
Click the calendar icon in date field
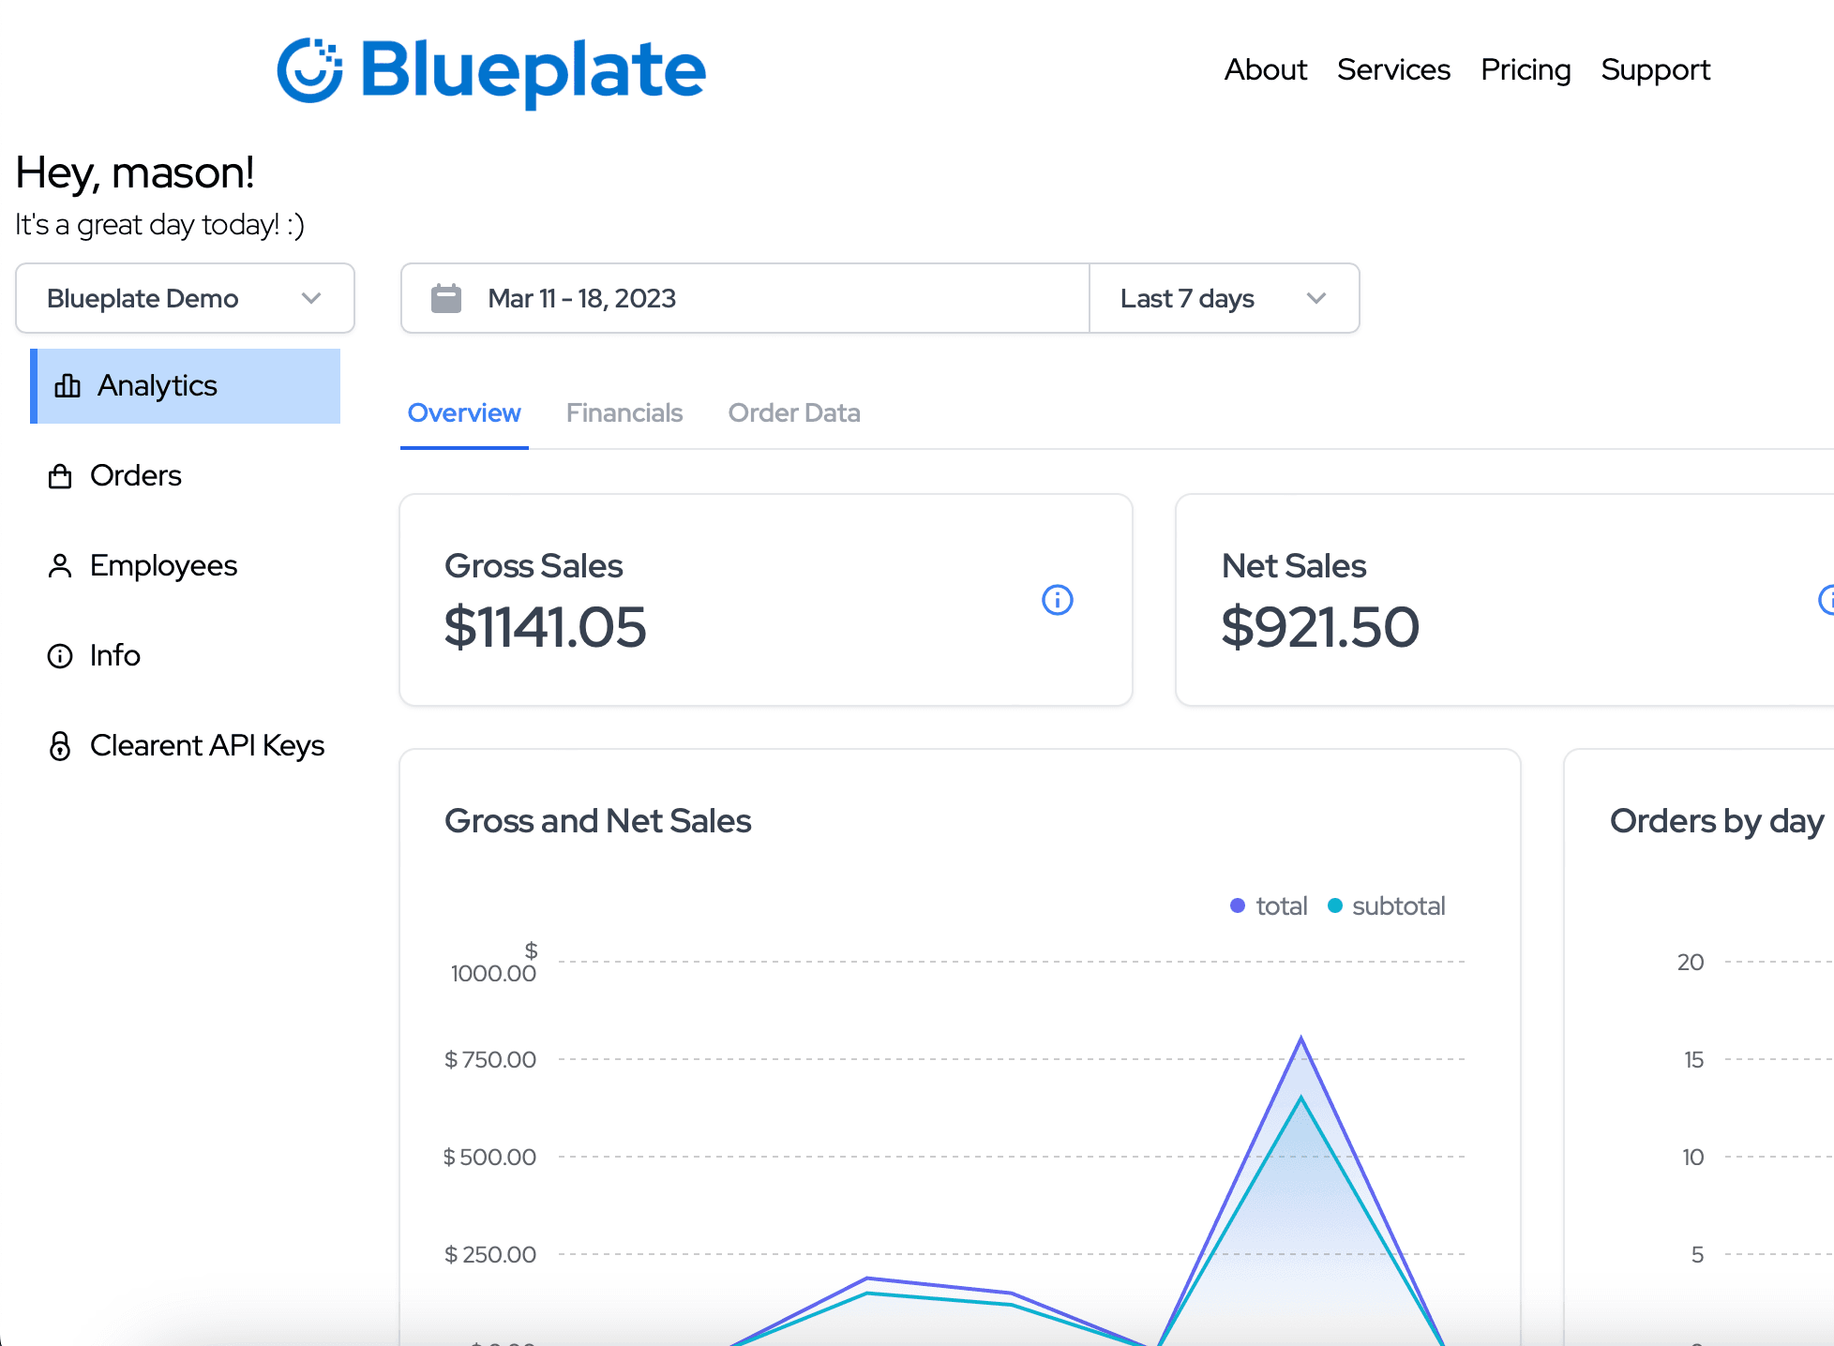[x=446, y=298]
